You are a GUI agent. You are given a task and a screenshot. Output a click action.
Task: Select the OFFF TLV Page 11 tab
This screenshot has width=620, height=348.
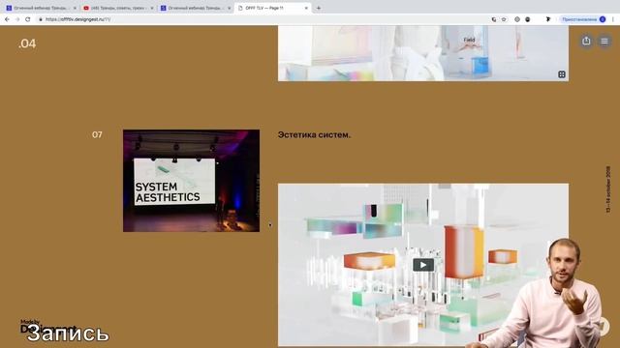(272, 8)
